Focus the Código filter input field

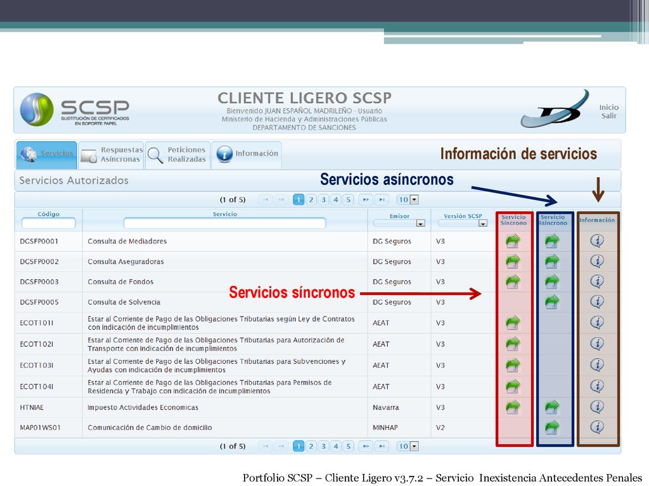point(48,223)
